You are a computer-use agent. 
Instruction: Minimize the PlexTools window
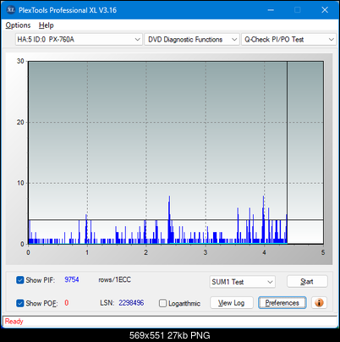271,10
